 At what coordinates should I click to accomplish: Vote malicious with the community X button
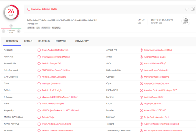tap(3, 31)
